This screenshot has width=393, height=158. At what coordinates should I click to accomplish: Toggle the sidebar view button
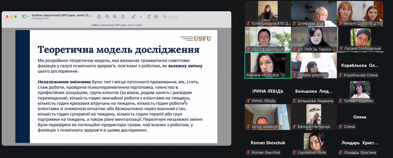pyautogui.click(x=24, y=17)
